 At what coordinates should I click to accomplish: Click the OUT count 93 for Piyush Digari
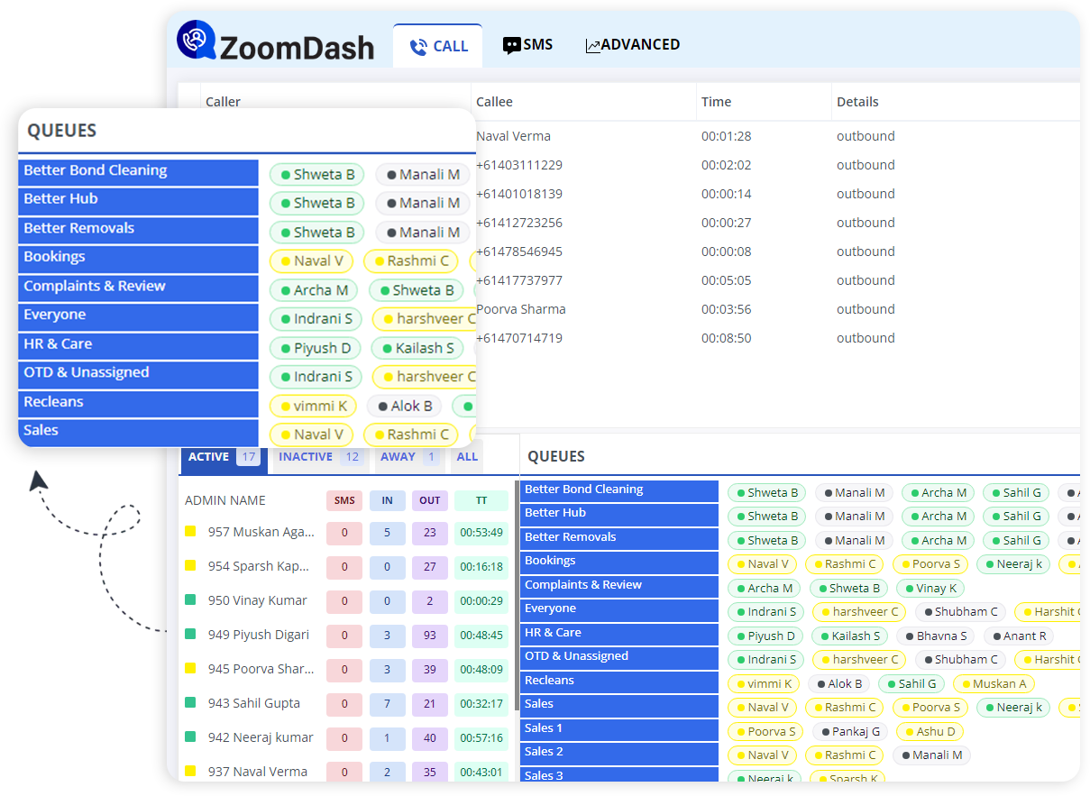pyautogui.click(x=430, y=636)
